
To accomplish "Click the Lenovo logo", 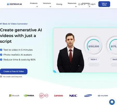I will 58,96.
